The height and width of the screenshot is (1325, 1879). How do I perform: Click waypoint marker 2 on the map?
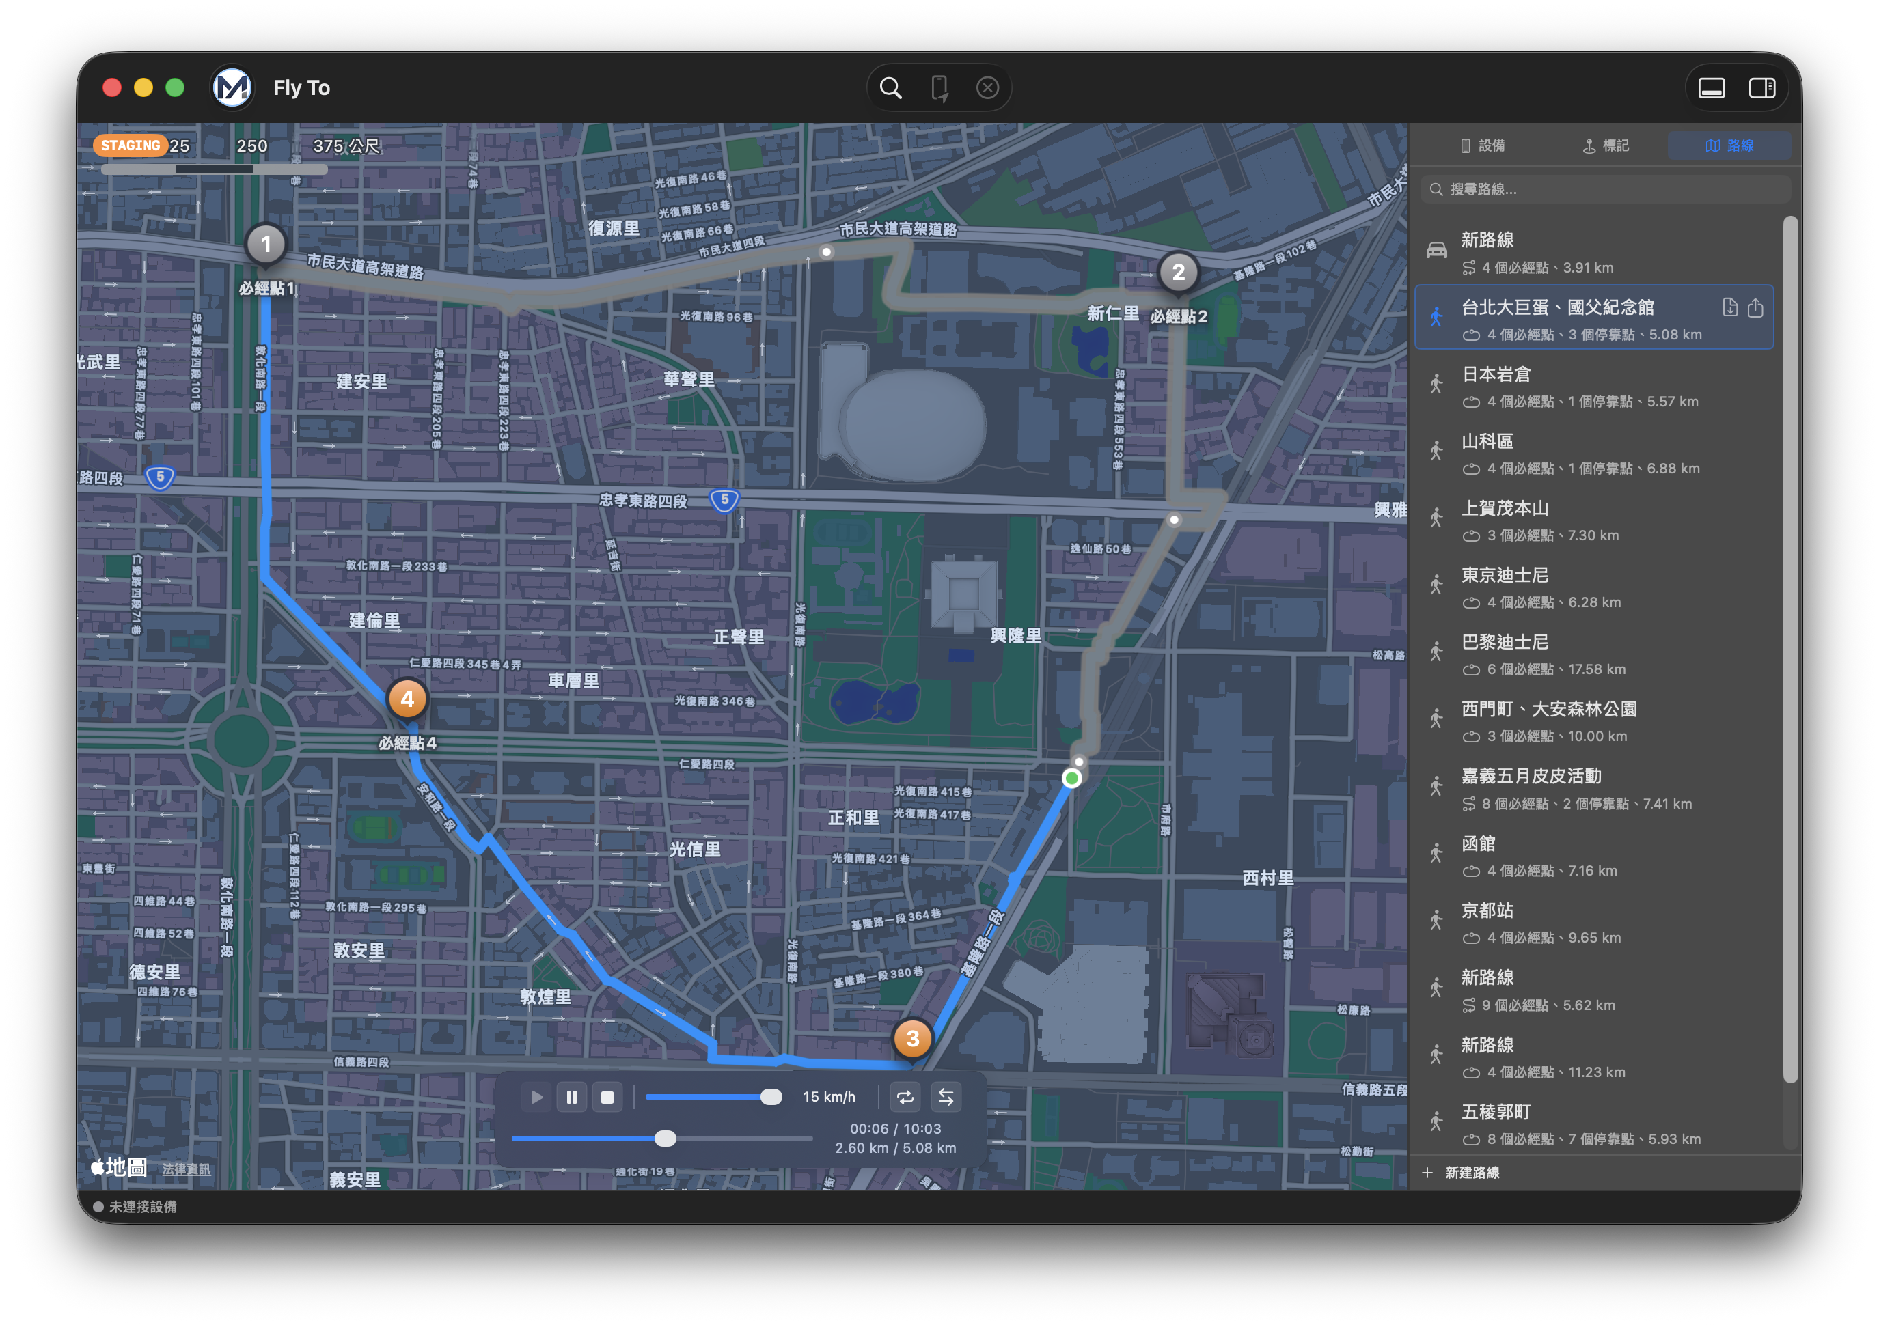(x=1178, y=273)
